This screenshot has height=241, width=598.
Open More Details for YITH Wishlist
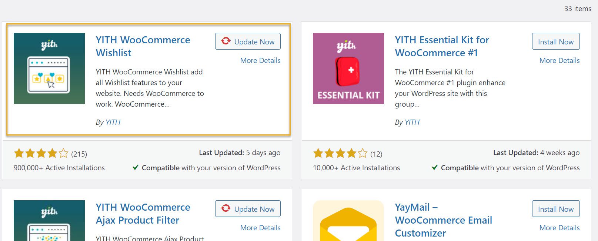260,60
